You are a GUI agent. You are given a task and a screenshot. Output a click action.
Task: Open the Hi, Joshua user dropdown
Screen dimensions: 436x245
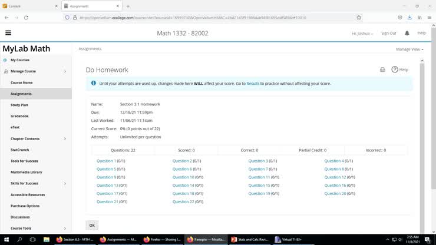point(362,34)
